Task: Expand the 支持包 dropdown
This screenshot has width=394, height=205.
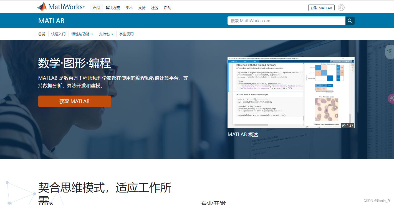Action: (106, 34)
